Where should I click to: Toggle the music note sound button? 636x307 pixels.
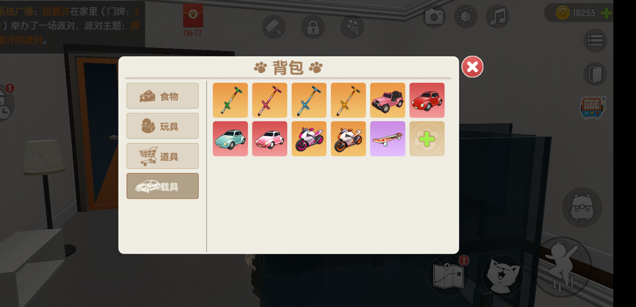[x=497, y=17]
